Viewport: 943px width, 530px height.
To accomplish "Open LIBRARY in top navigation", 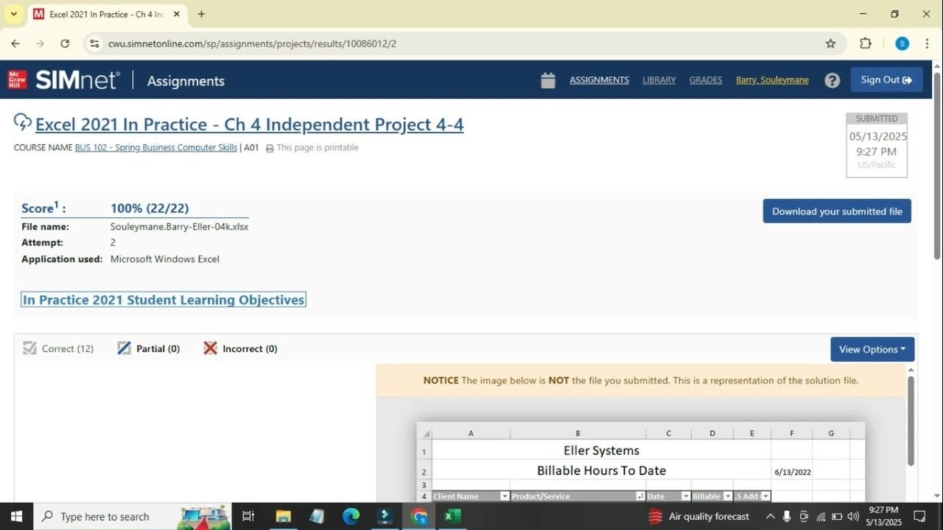I will point(659,80).
